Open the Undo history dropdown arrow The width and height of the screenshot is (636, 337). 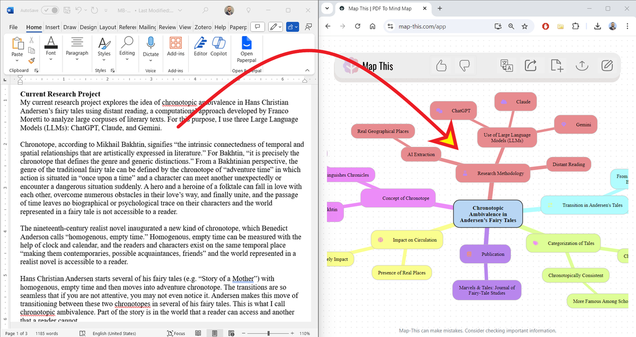[86, 10]
